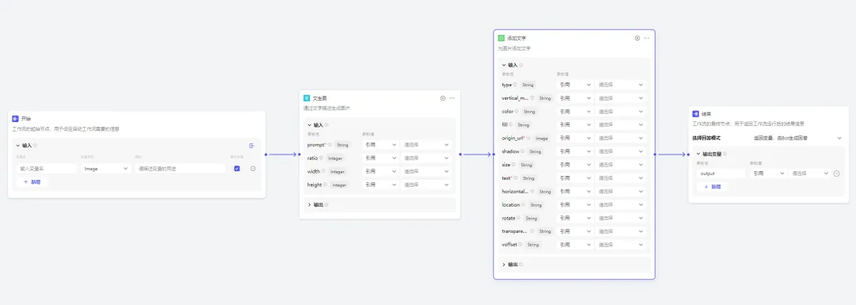856x305 pixels.
Task: Collapse the 输入 section of the Start node
Action: pyautogui.click(x=17, y=146)
